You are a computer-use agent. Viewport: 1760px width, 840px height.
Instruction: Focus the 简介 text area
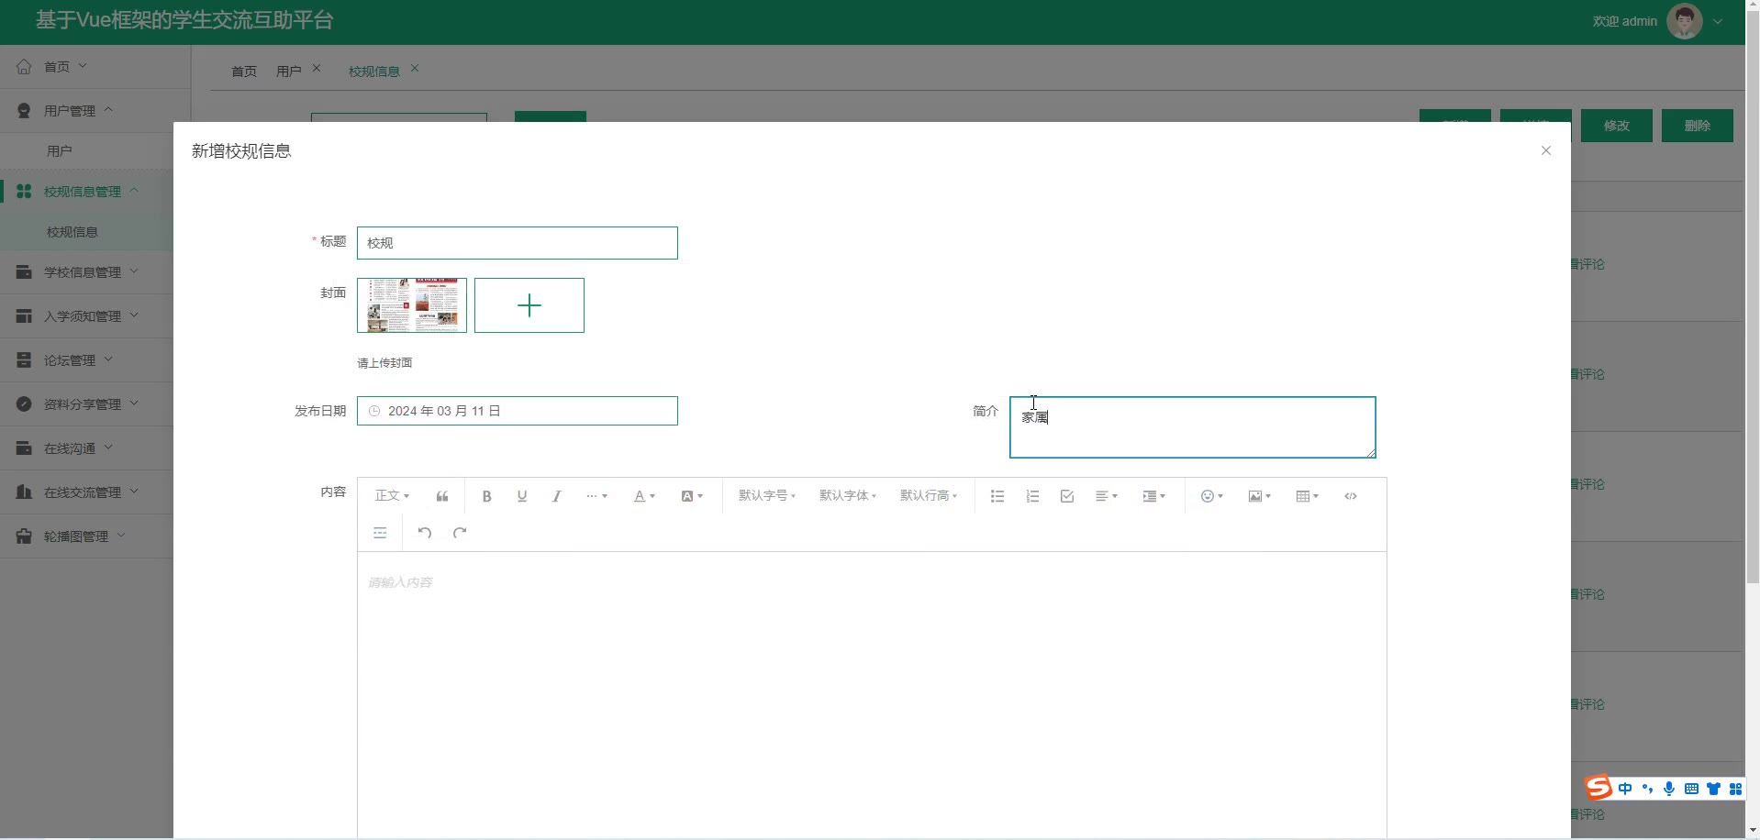click(x=1193, y=427)
